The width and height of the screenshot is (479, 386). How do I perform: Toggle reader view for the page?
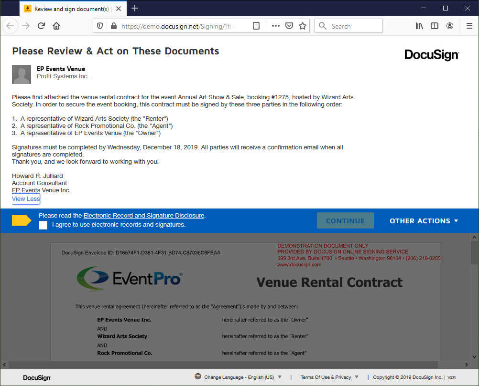click(256, 26)
